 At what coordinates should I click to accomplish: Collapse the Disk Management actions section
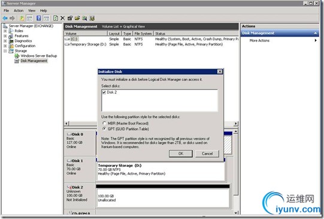coord(316,33)
